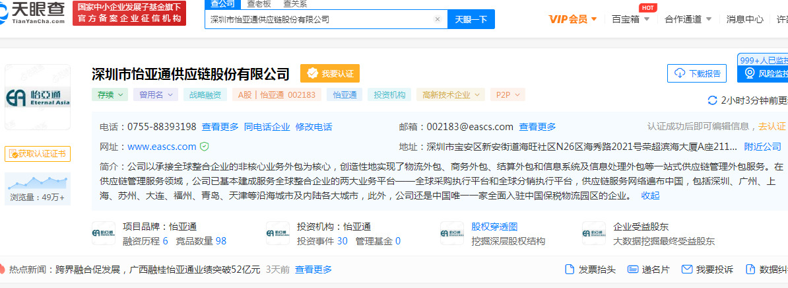Click the 投资机构 logo icon
This screenshot has width=788, height=288.
click(x=277, y=233)
